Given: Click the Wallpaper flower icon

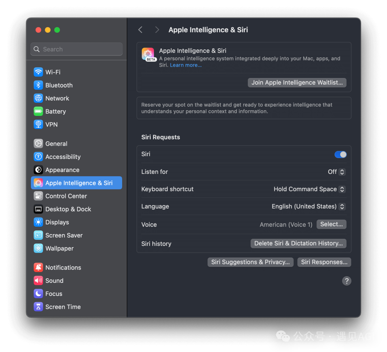Looking at the screenshot, I should [x=38, y=248].
